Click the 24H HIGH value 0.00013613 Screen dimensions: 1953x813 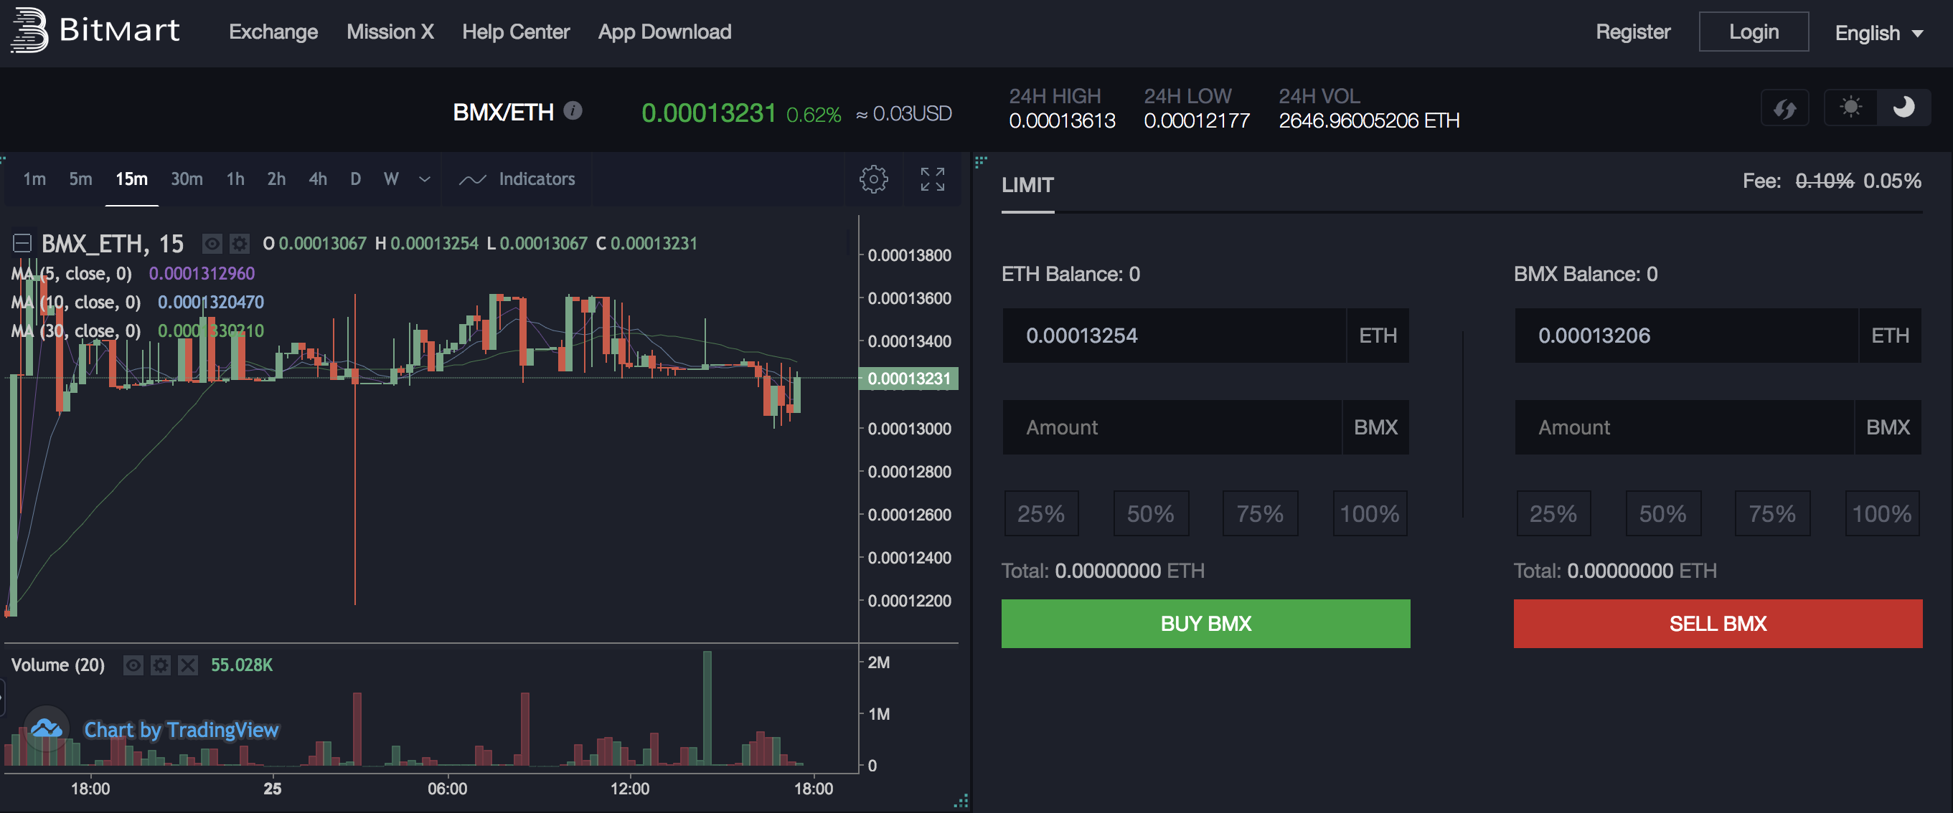(1062, 121)
